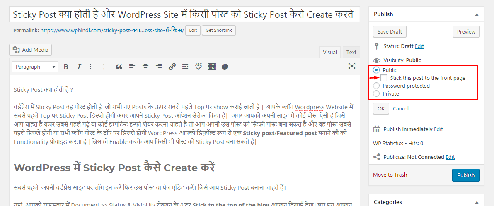Click the post title input field
Screen dimensions: 494x206
click(x=184, y=14)
